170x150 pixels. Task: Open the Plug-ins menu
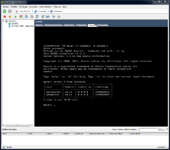[57, 7]
